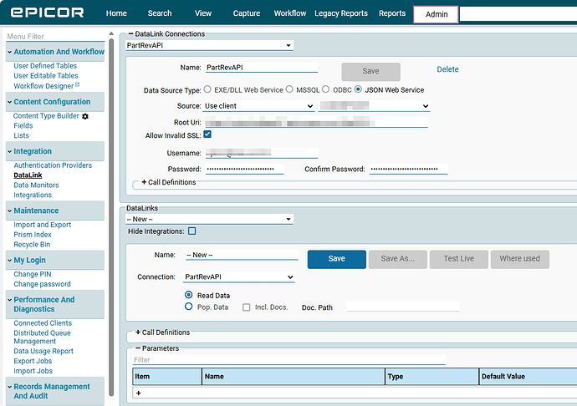The height and width of the screenshot is (406, 577).
Task: Select the EXE/DLL Web Service radio button
Action: tap(207, 89)
